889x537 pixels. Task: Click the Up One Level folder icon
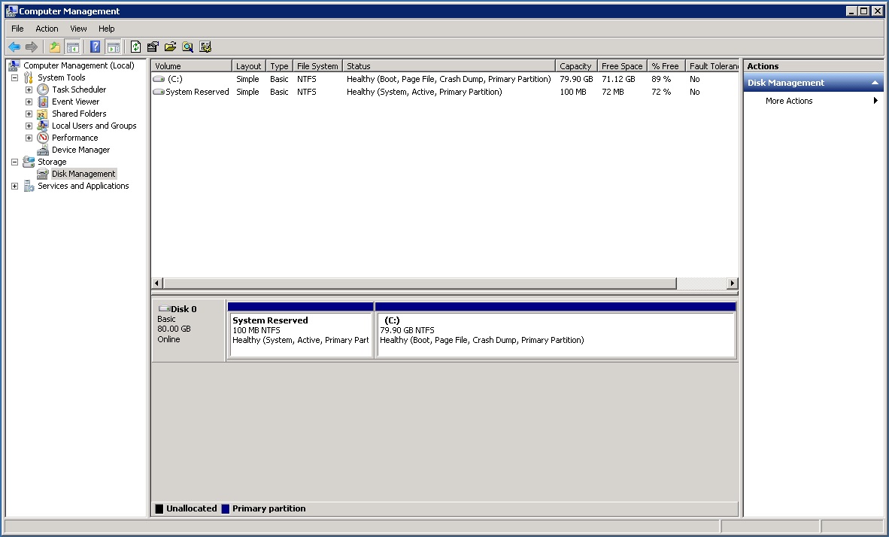55,47
